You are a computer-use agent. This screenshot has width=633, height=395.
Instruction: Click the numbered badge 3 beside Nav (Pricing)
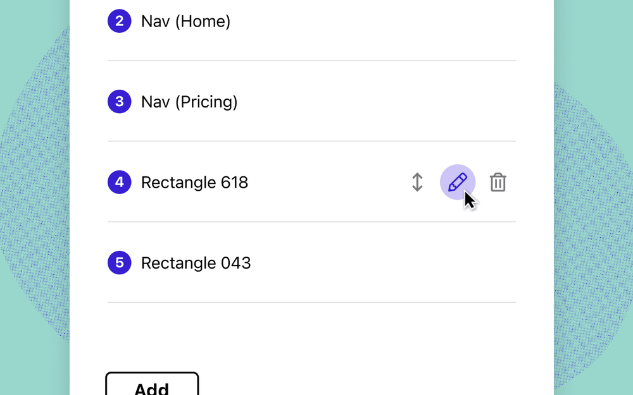(x=119, y=101)
